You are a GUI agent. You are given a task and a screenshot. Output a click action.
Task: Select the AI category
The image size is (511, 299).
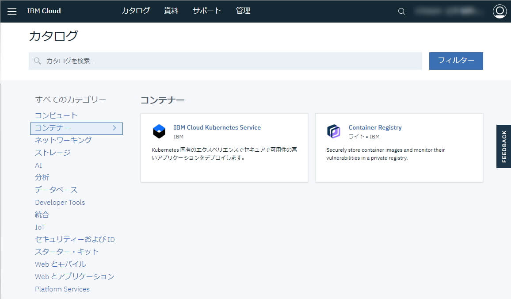38,165
